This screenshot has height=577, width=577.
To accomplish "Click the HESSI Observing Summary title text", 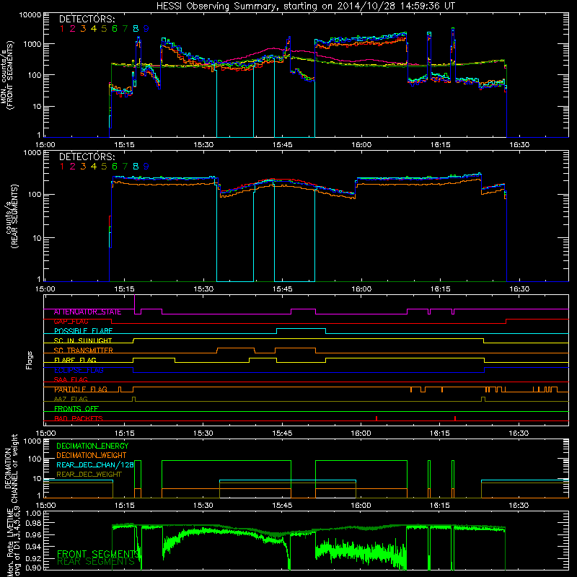I will pyautogui.click(x=306, y=6).
